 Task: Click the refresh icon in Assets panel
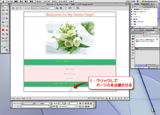(157, 39)
